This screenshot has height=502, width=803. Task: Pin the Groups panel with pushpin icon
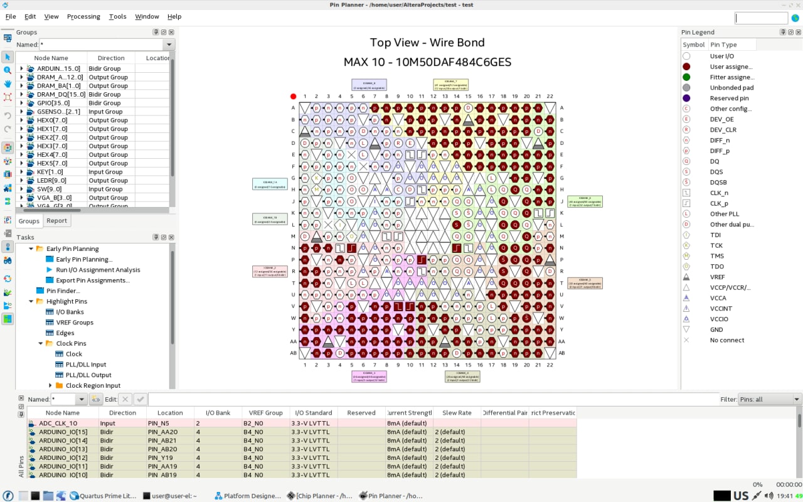point(156,32)
